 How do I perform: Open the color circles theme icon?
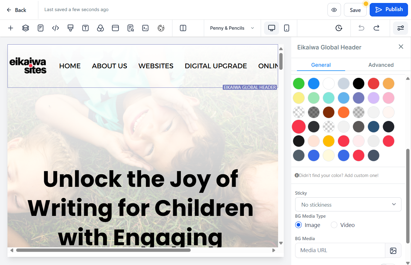coord(100,28)
